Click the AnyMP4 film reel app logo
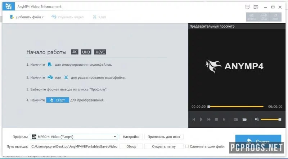 pos(8,6)
